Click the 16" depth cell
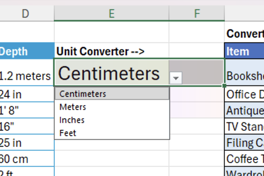The width and height of the screenshot is (264, 176). (x=27, y=126)
